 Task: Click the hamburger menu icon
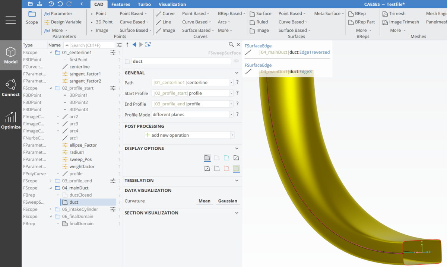[x=10, y=20]
